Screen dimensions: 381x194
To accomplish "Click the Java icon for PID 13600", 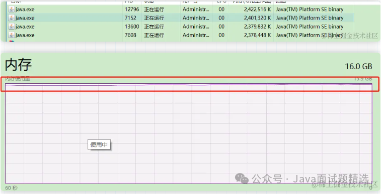I will pyautogui.click(x=12, y=27).
